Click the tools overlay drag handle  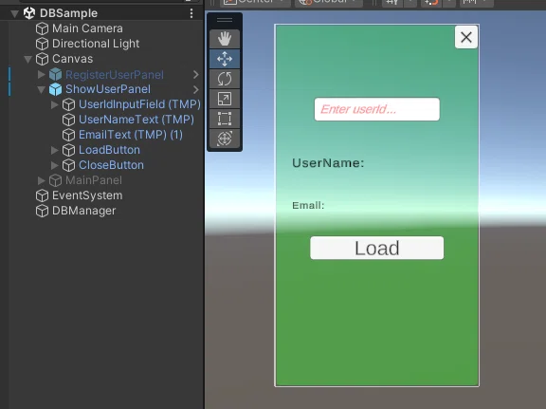coord(225,20)
